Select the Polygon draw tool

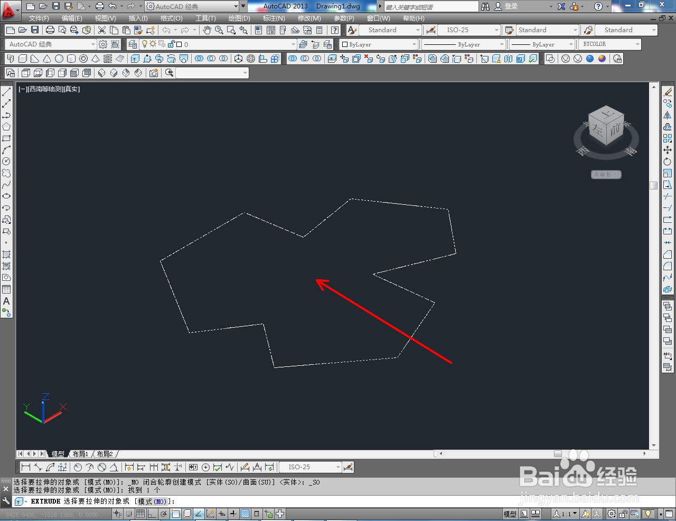click(6, 127)
